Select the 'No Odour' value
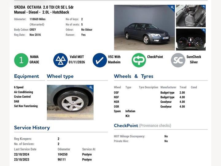Image resolution: width=221 pixels, height=166 pixels. tap(87, 30)
